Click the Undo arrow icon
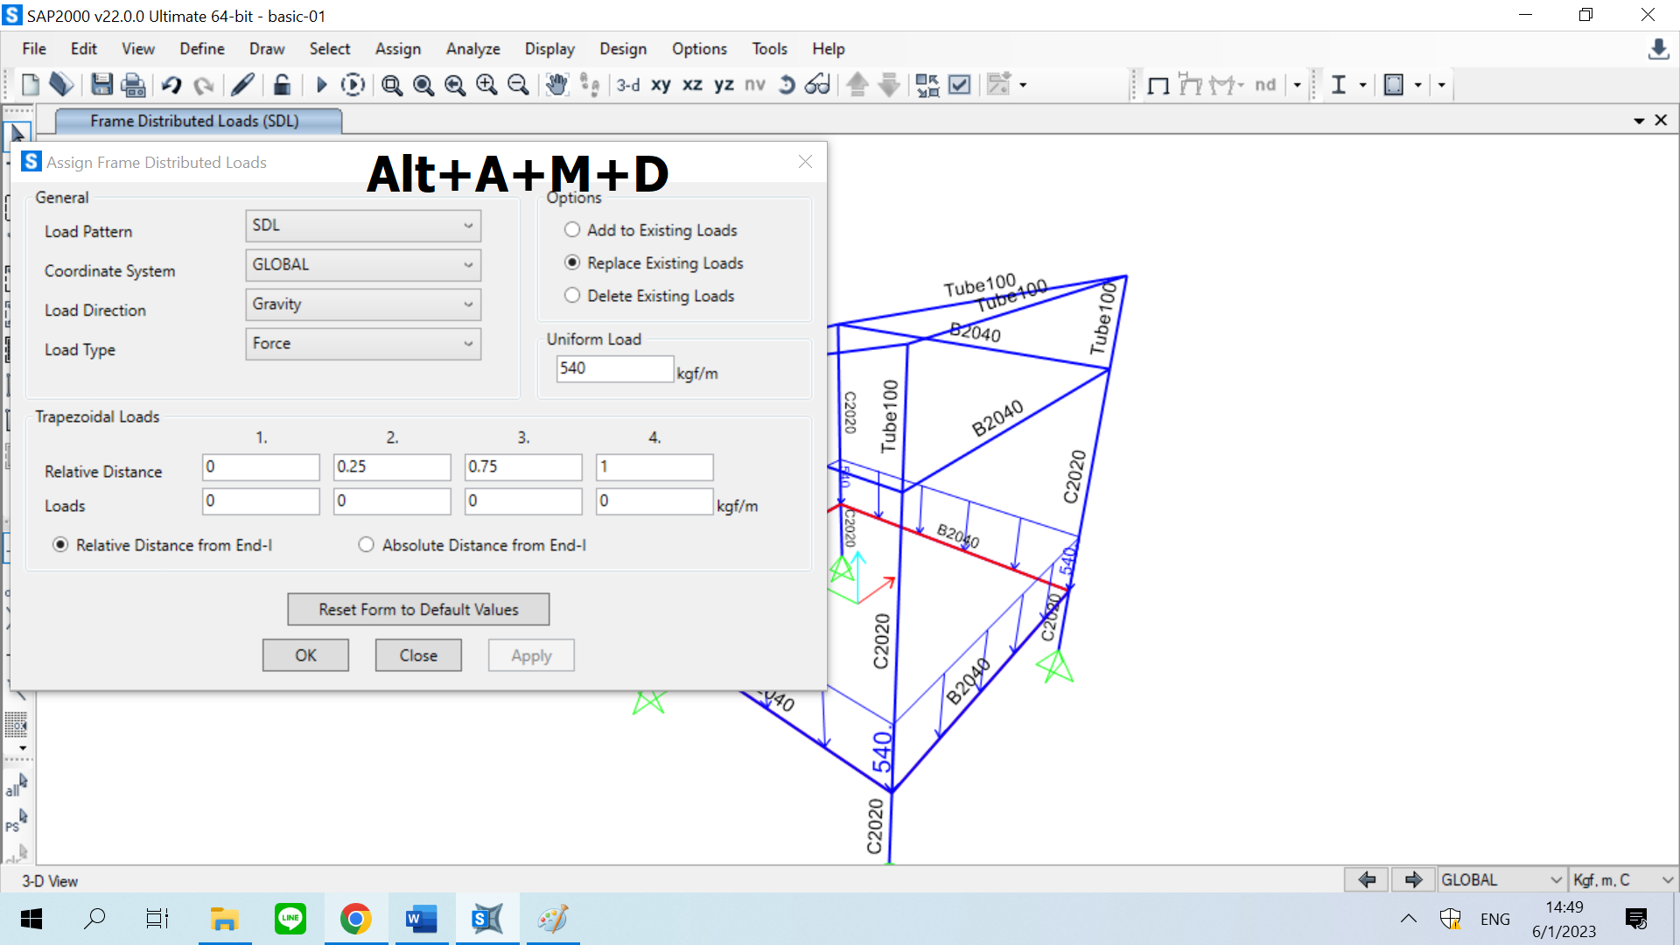 171,85
